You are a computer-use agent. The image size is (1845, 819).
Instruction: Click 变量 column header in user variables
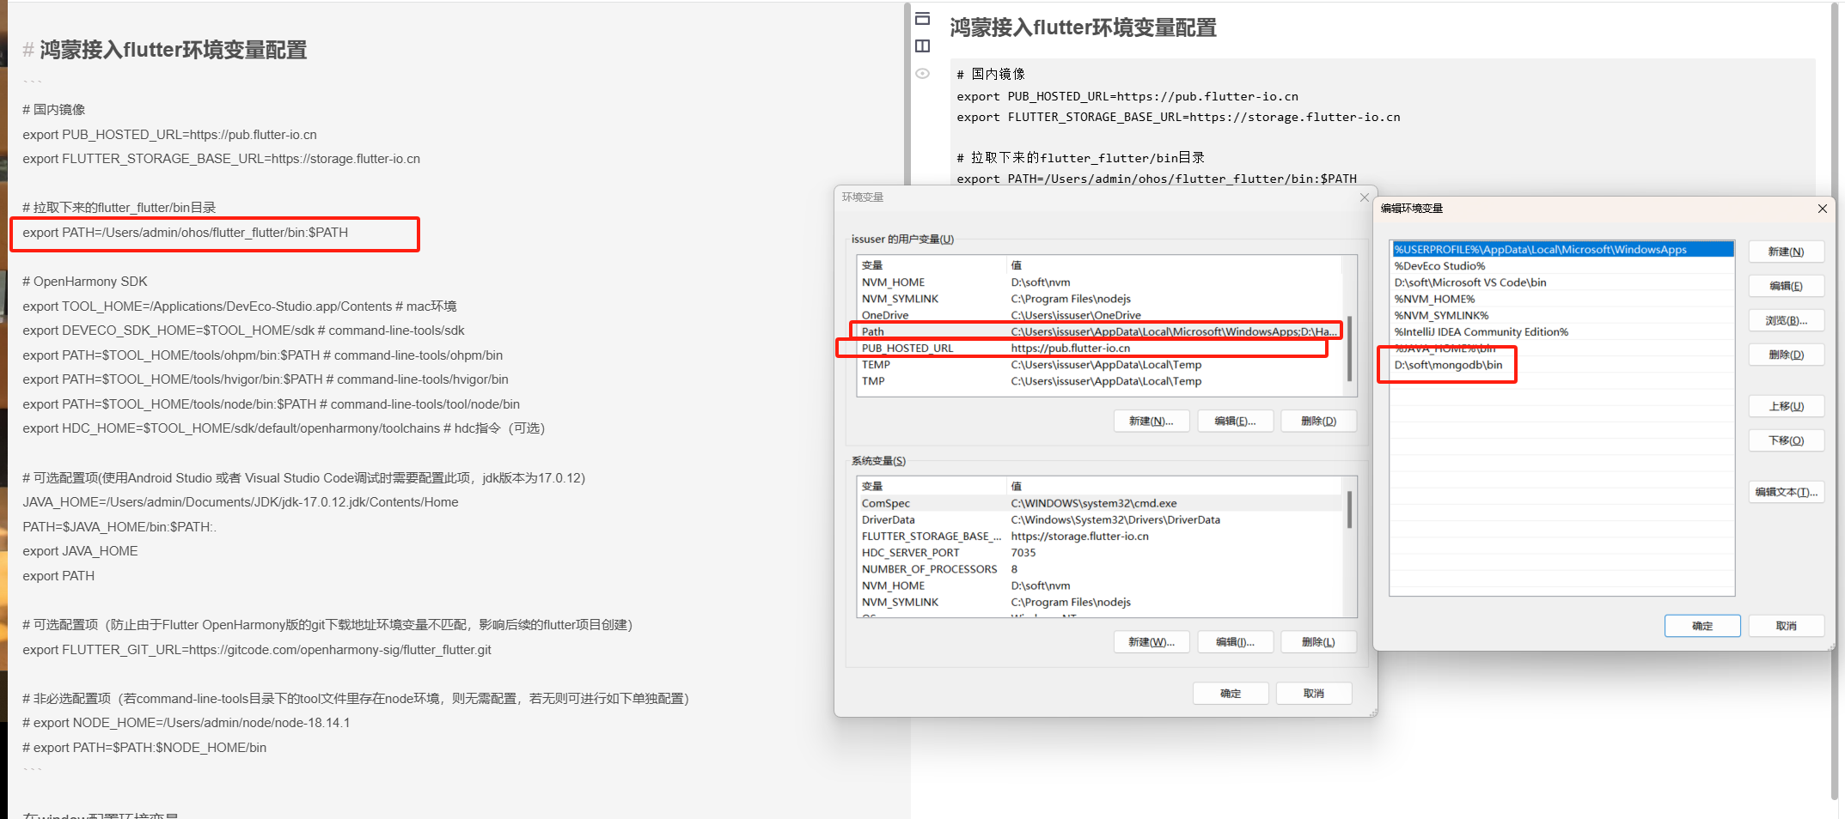coord(932,265)
